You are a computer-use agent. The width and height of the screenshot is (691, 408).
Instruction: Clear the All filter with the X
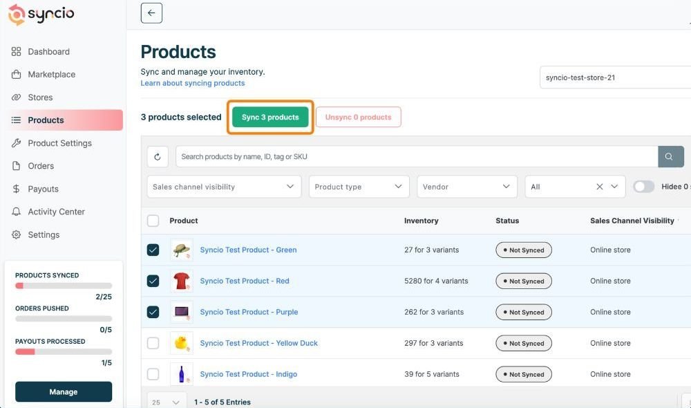(599, 187)
